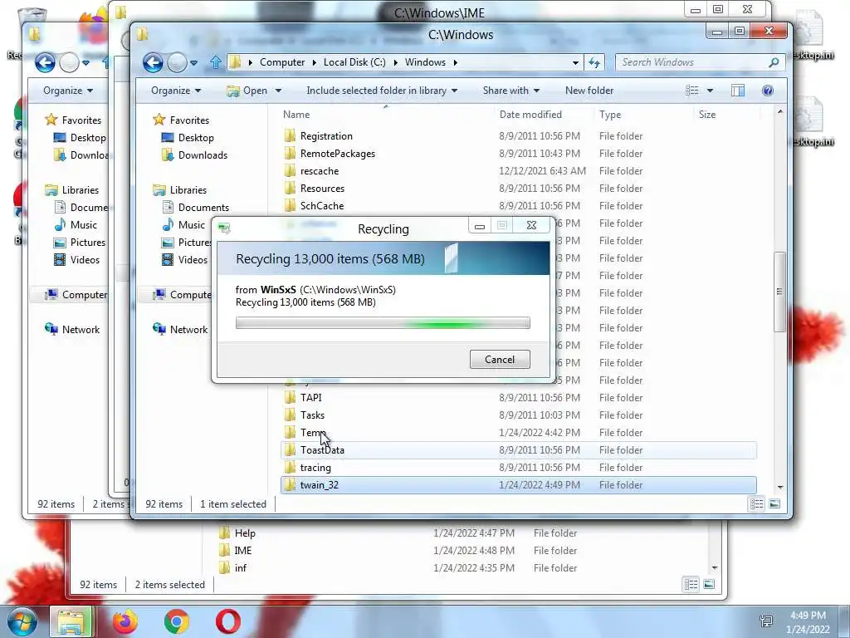Select Network in leftmost background window
Viewport: 850px width, 638px height.
[x=81, y=329]
